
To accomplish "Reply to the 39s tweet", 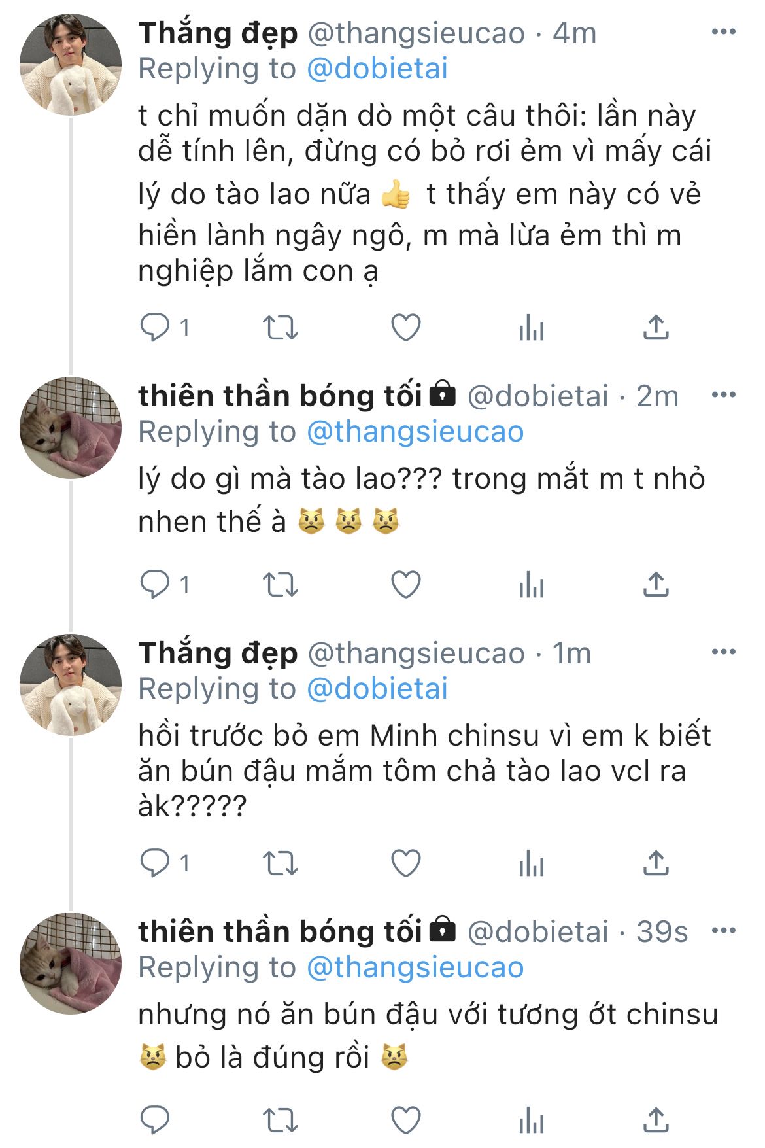I will pyautogui.click(x=155, y=1120).
